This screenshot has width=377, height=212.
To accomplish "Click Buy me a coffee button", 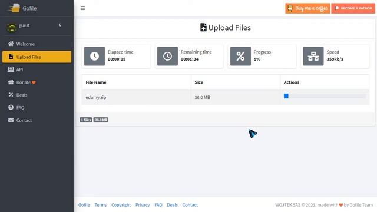I will 307,8.
